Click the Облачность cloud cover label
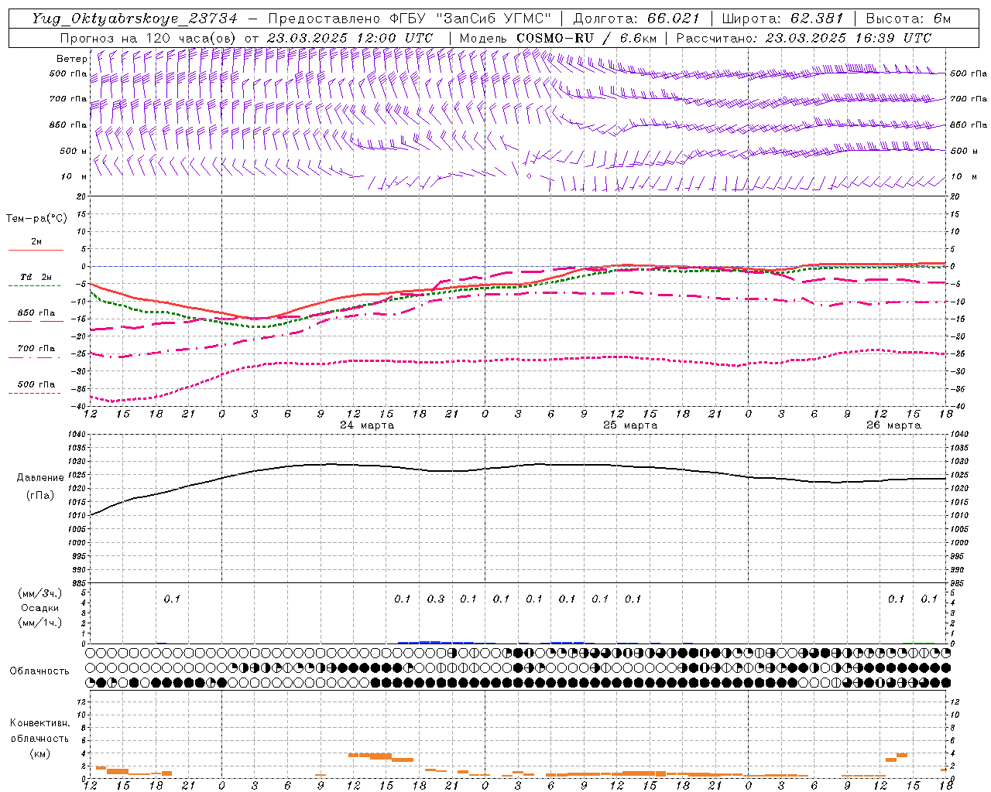 pos(39,671)
